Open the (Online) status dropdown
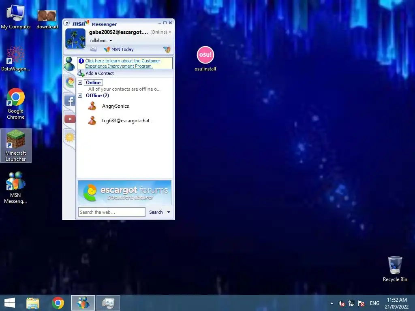Screen dimensions: 415x311 [x=160, y=32]
